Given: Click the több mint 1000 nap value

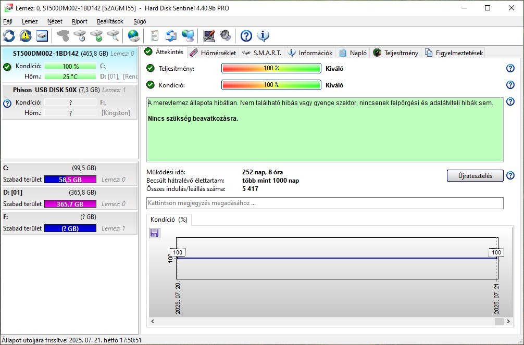Looking at the screenshot, I should tap(270, 181).
